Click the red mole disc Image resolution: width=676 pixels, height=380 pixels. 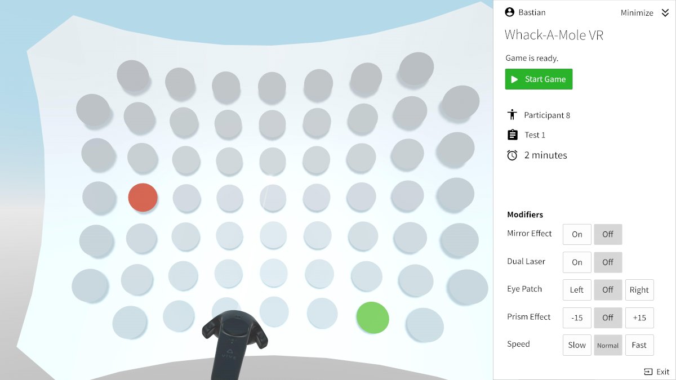(143, 198)
